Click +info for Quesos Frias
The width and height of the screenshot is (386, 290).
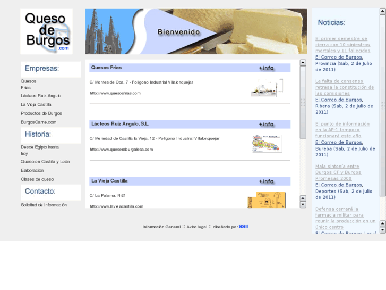point(266,68)
